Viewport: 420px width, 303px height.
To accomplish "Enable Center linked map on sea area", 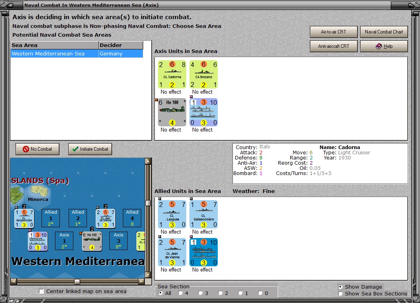I will click(x=41, y=291).
